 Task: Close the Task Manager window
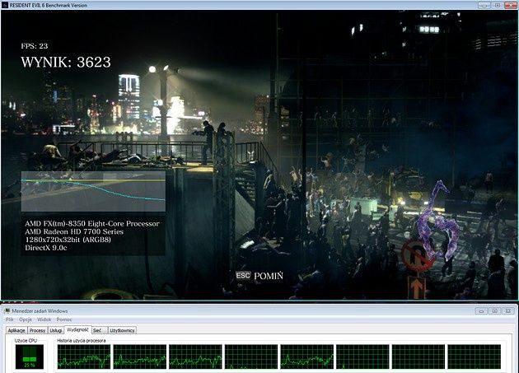tap(508, 310)
